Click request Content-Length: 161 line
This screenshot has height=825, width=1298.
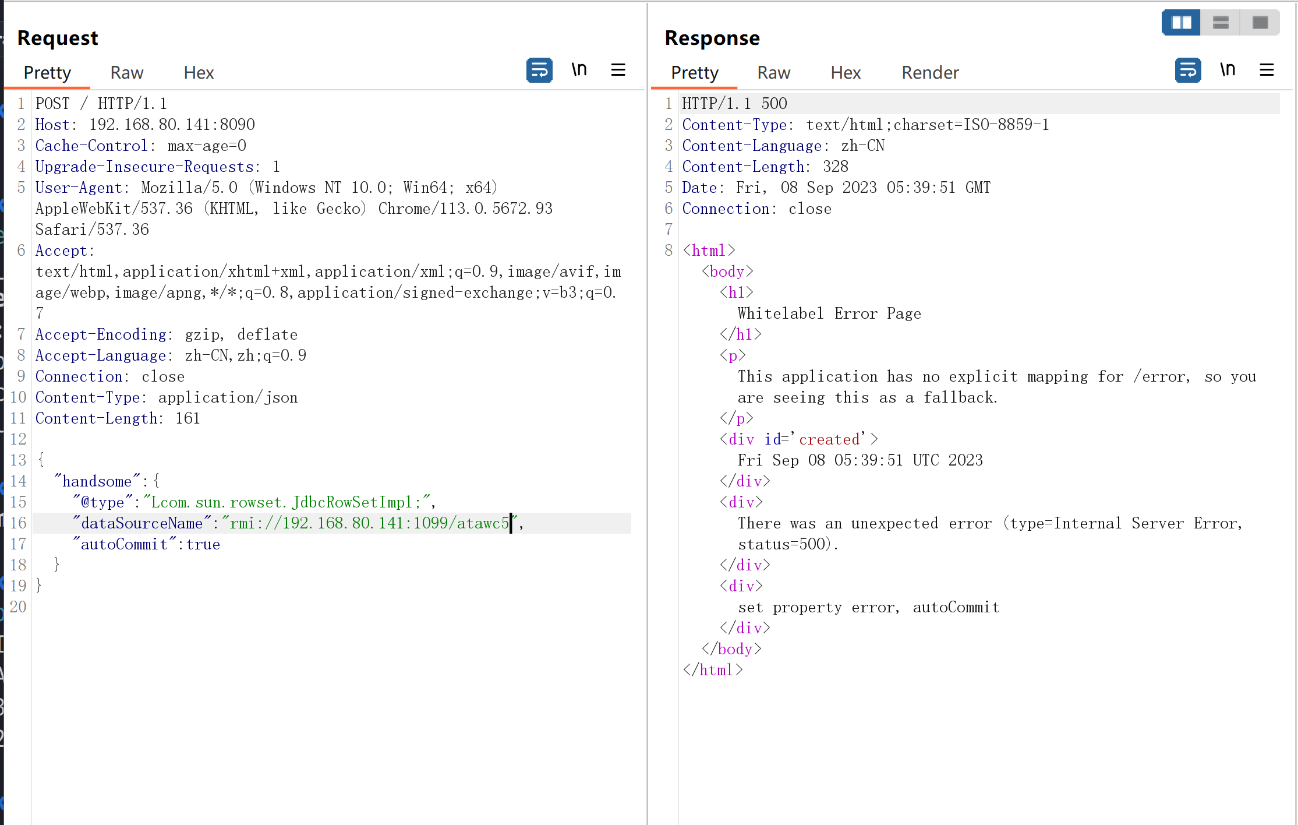[x=118, y=418]
